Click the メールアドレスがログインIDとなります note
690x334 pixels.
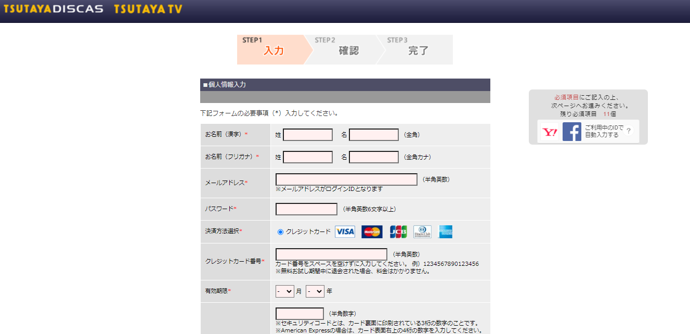click(329, 189)
